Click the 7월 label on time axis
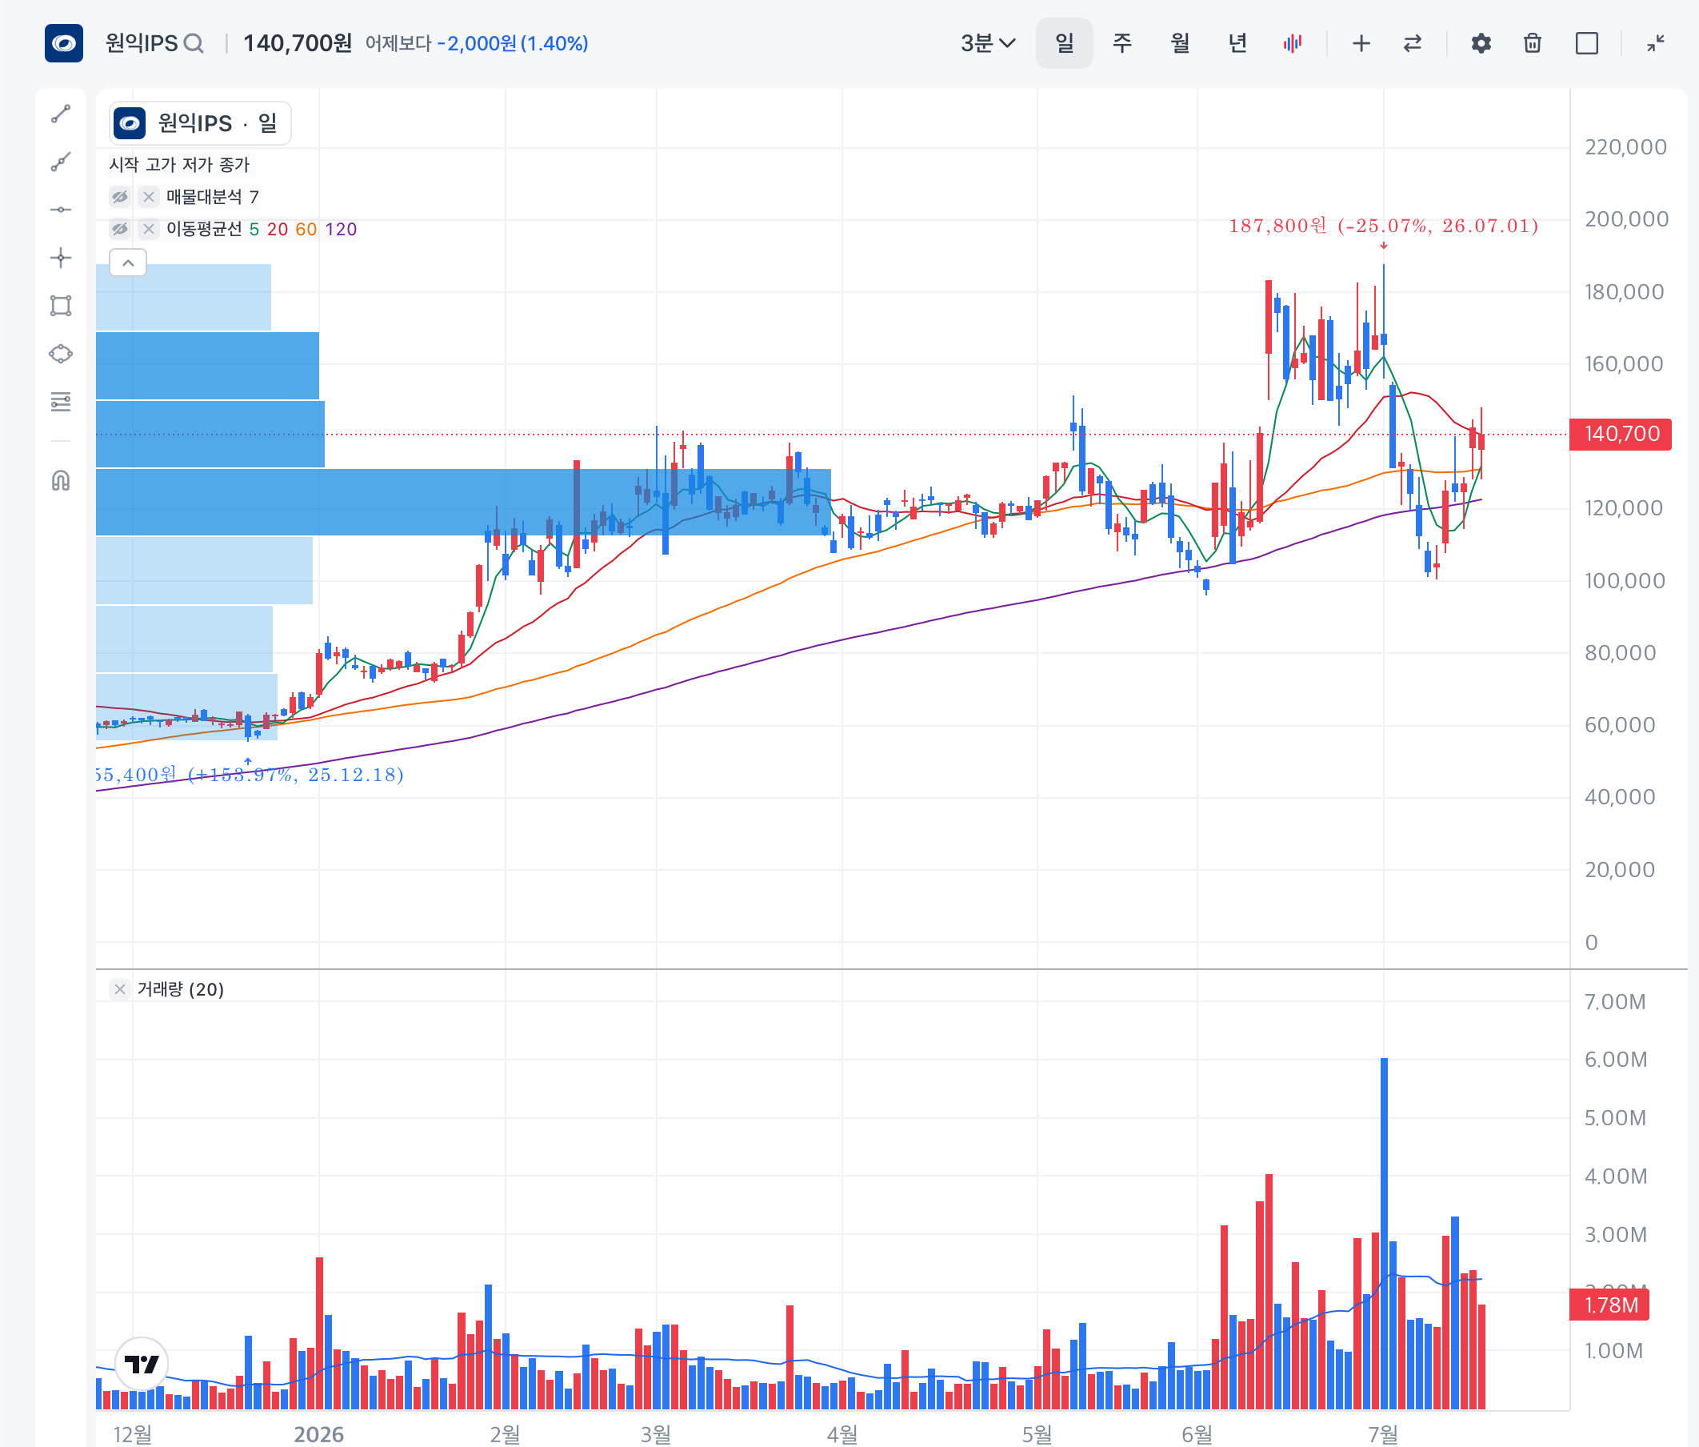 click(1383, 1434)
